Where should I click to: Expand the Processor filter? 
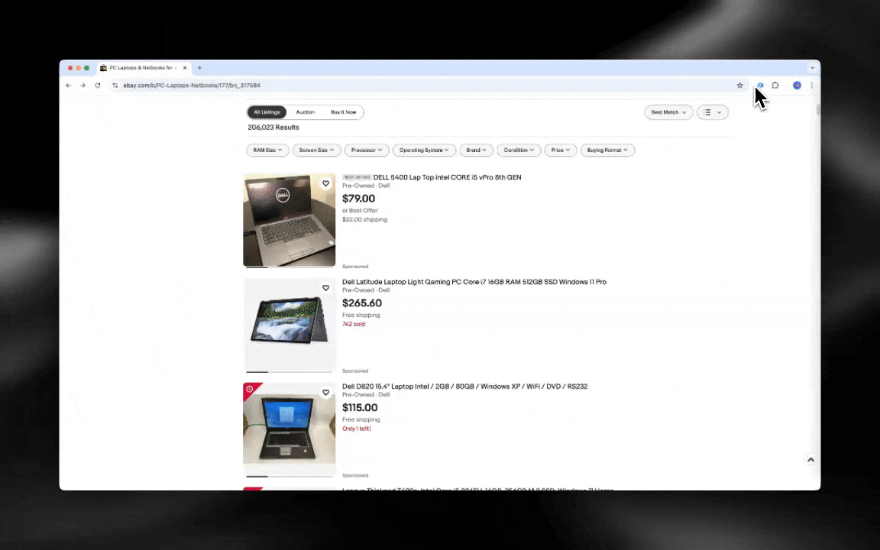click(x=367, y=150)
